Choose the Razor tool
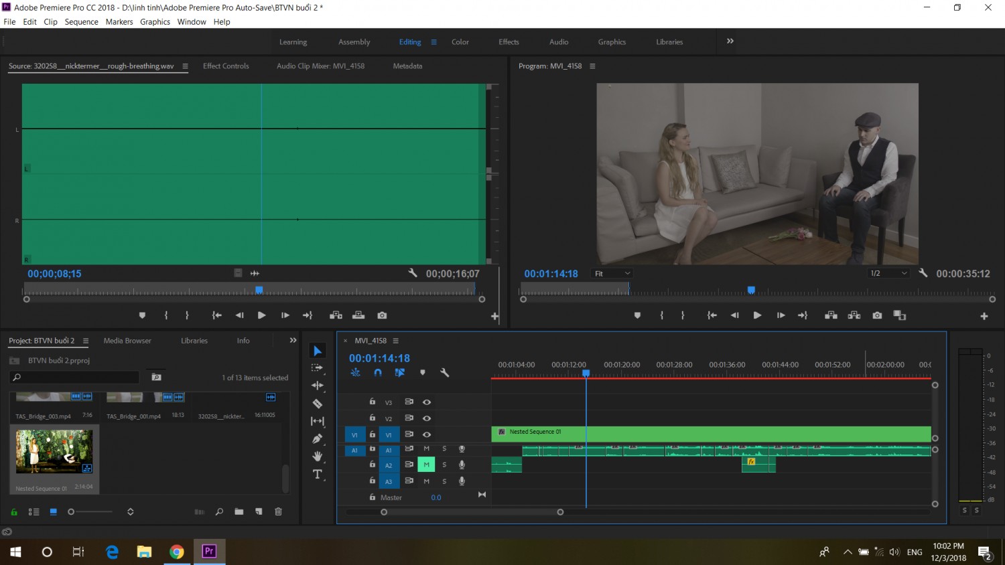1005x565 pixels. [x=318, y=404]
